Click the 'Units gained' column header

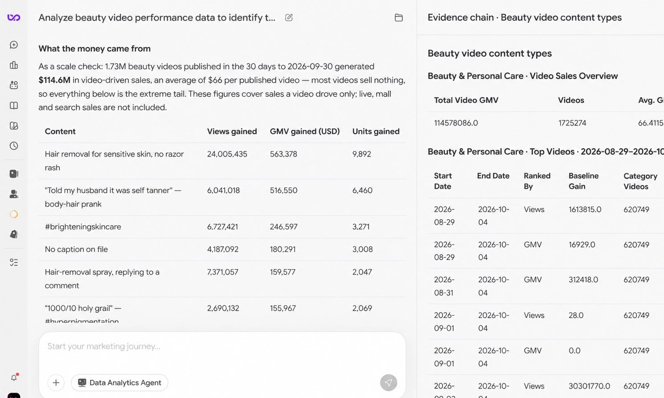(376, 131)
